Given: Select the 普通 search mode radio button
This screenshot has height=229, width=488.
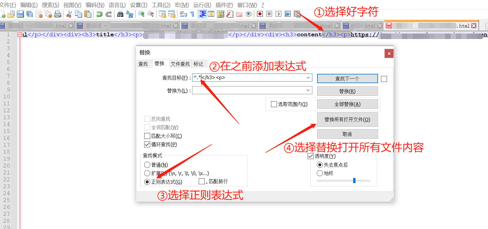Looking at the screenshot, I should (147, 165).
